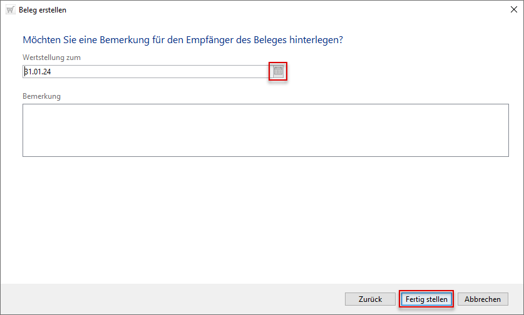This screenshot has width=524, height=315.
Task: Return to the previous wizard step
Action: click(x=370, y=299)
